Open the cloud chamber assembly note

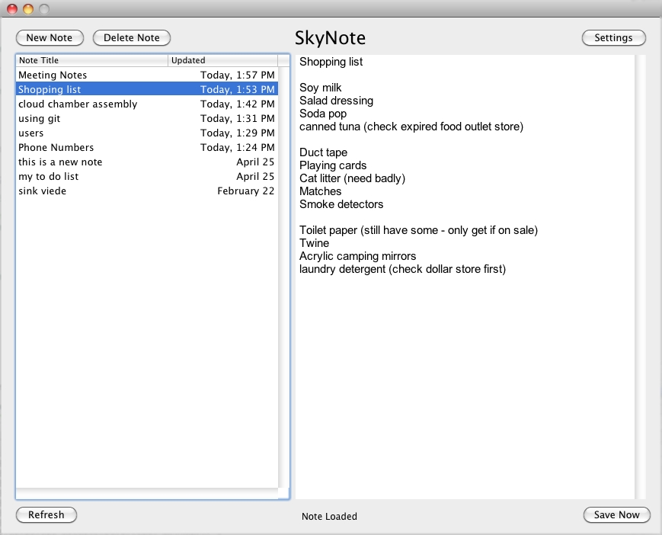click(x=147, y=104)
